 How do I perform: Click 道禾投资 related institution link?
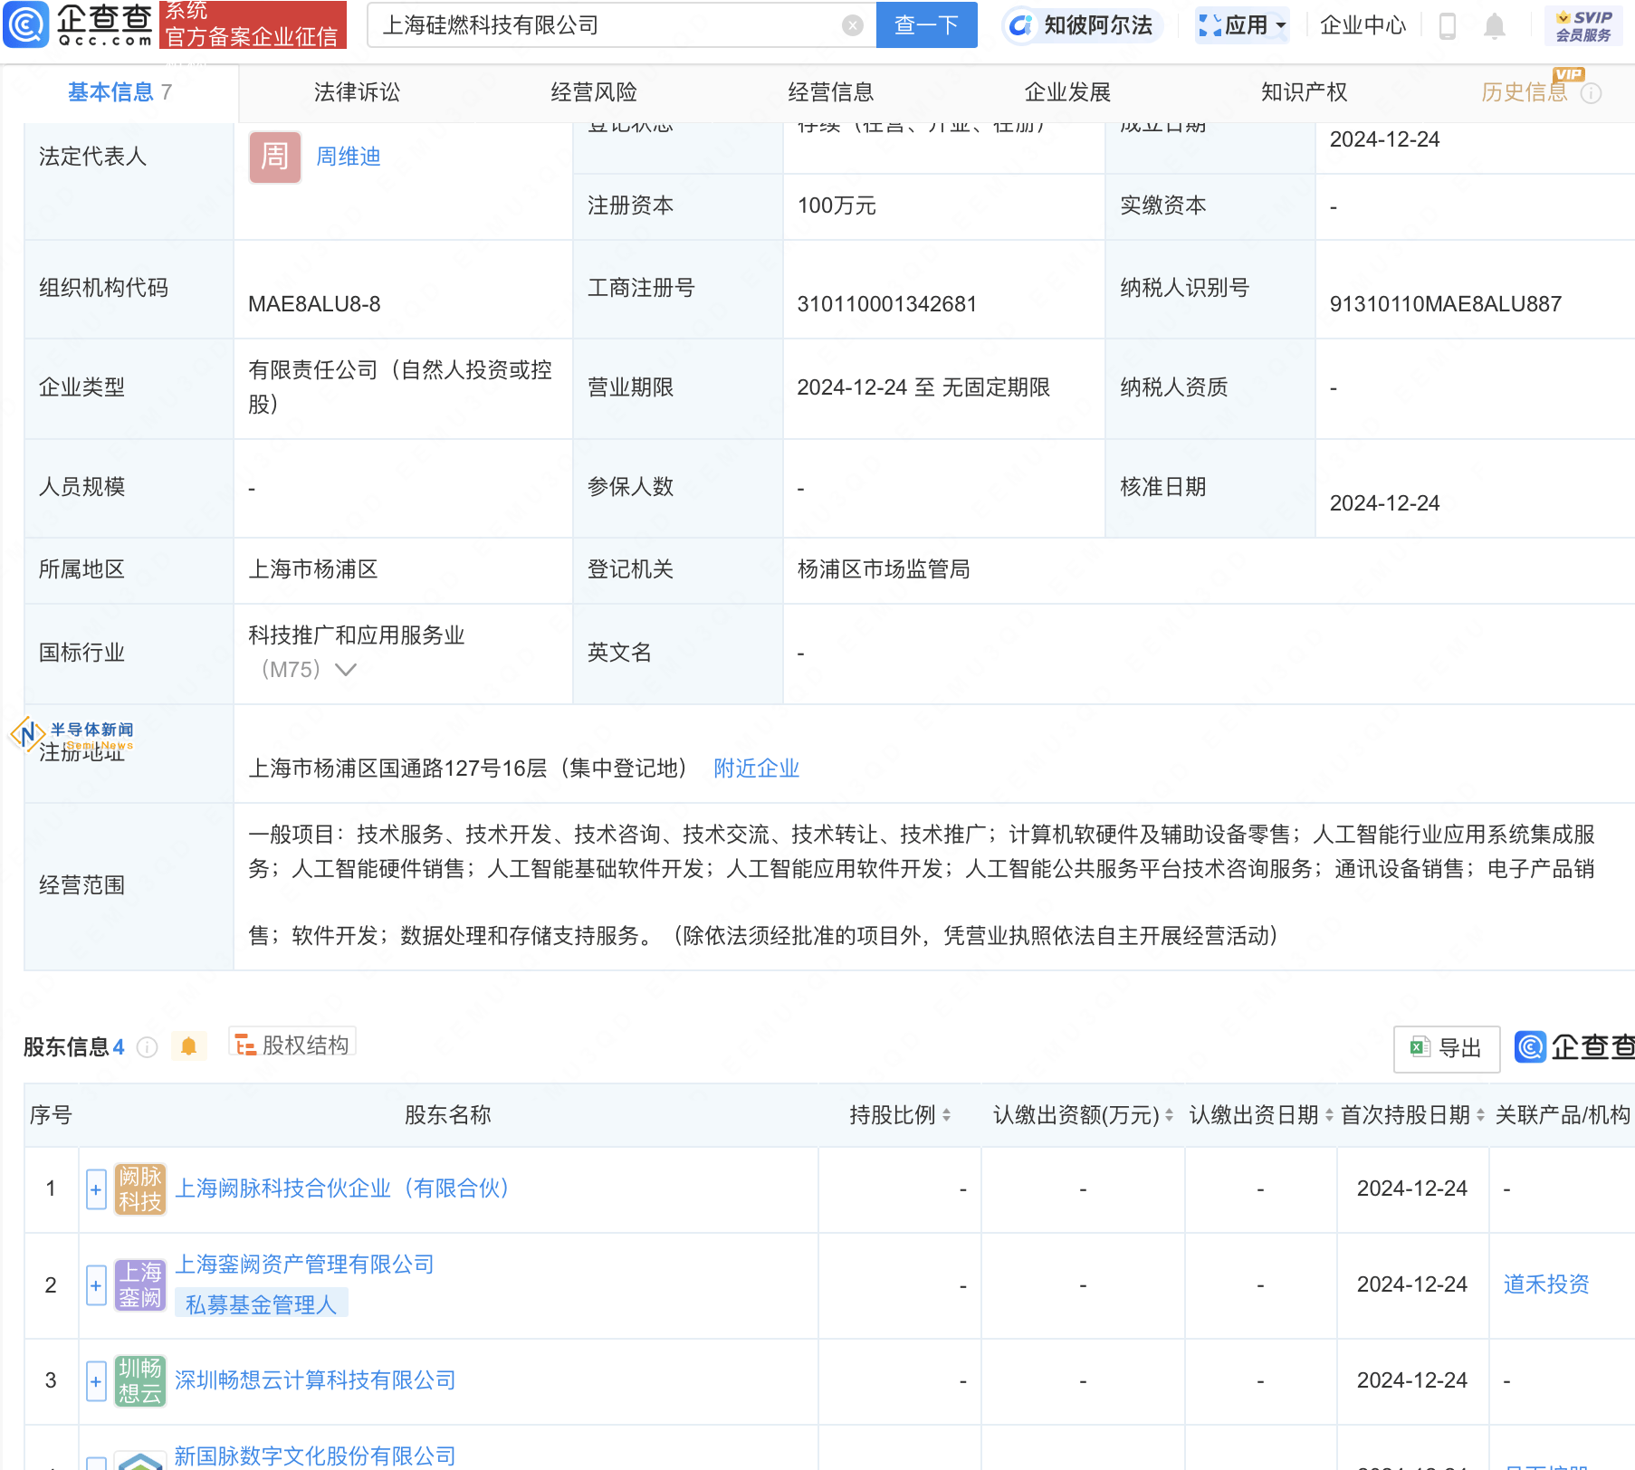click(1546, 1284)
